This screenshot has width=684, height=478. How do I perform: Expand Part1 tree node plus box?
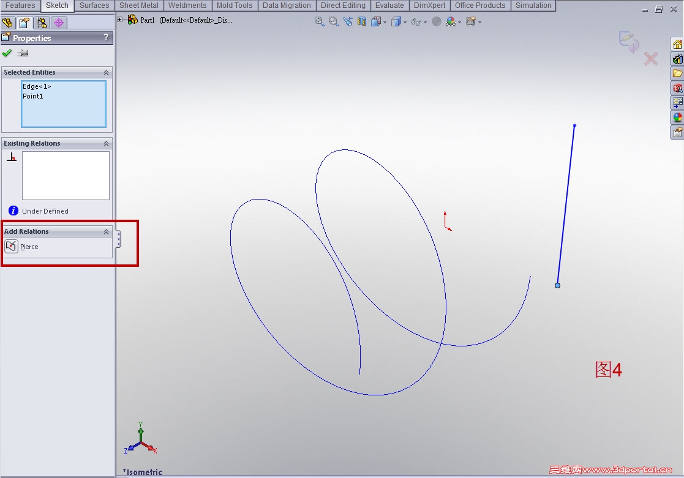tap(120, 19)
